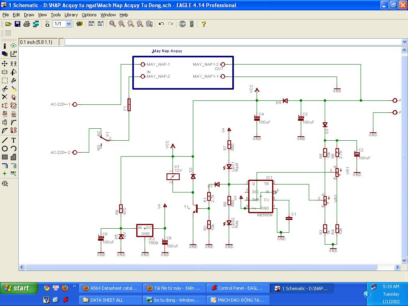Open the Library menu

pyautogui.click(x=71, y=15)
